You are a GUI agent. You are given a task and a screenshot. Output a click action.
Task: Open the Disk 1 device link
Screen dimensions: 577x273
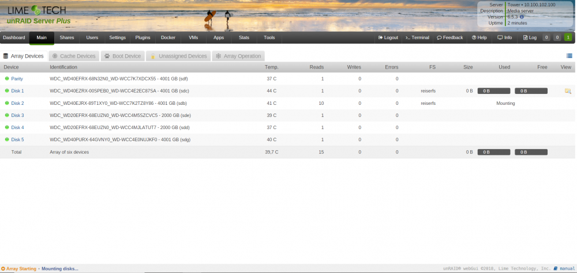coord(18,91)
